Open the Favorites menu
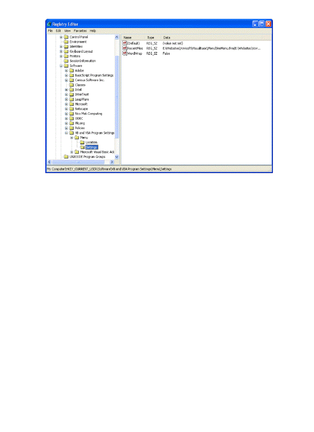The height and width of the screenshot is (432, 314). click(x=80, y=31)
